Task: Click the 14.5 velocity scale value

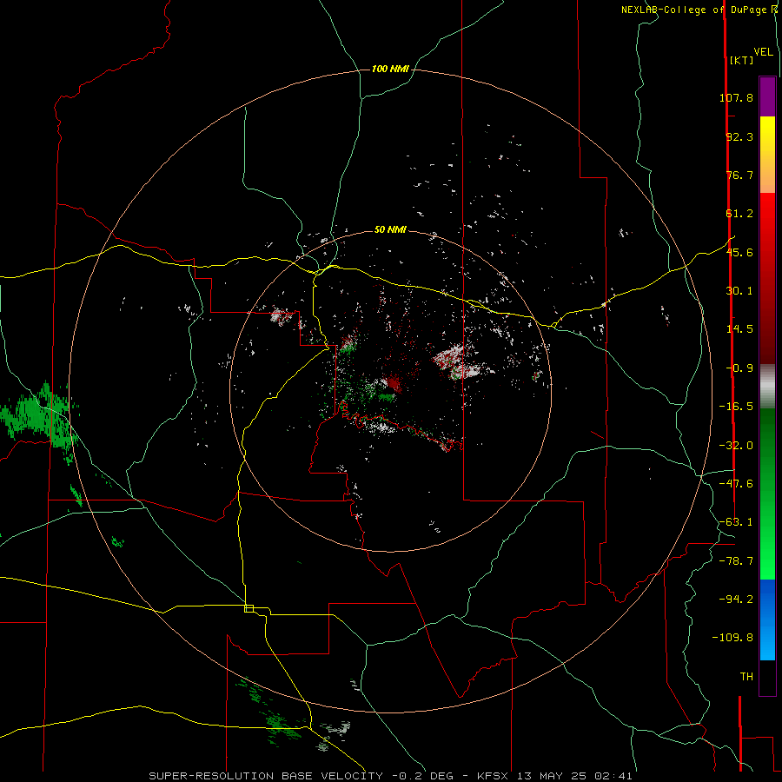Action: tap(739, 329)
